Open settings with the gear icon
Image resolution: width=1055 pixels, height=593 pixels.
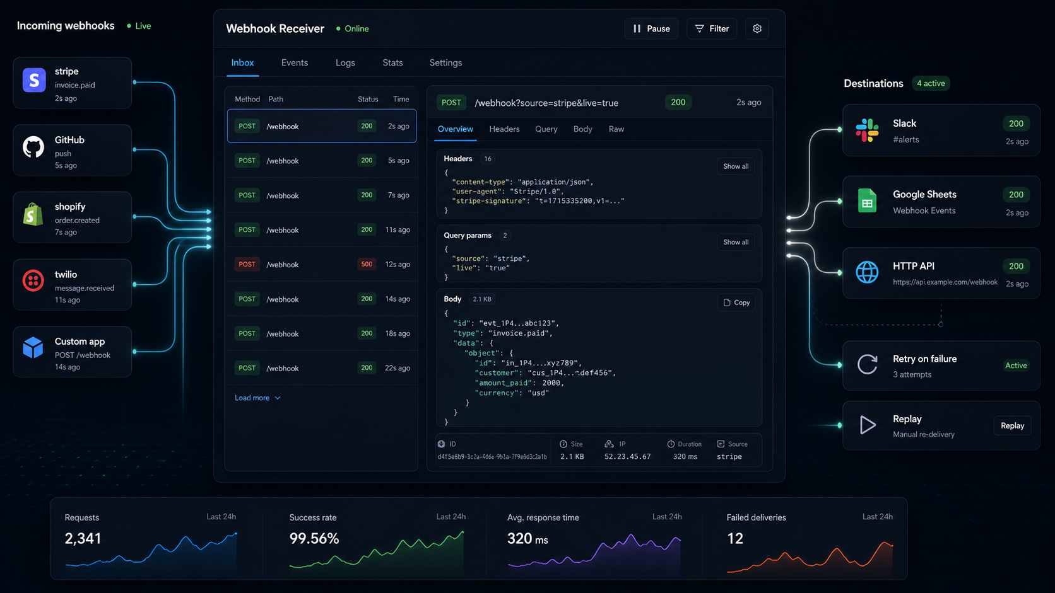[x=757, y=28]
